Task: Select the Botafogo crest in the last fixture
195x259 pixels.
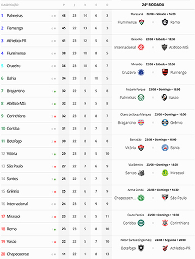Action: coord(141,248)
